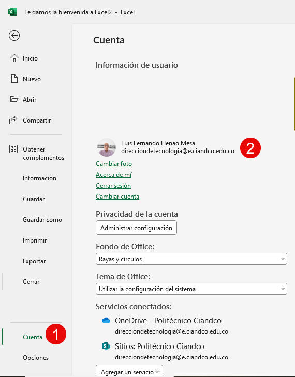Click the Cambiar foto link
The image size is (295, 377).
114,164
